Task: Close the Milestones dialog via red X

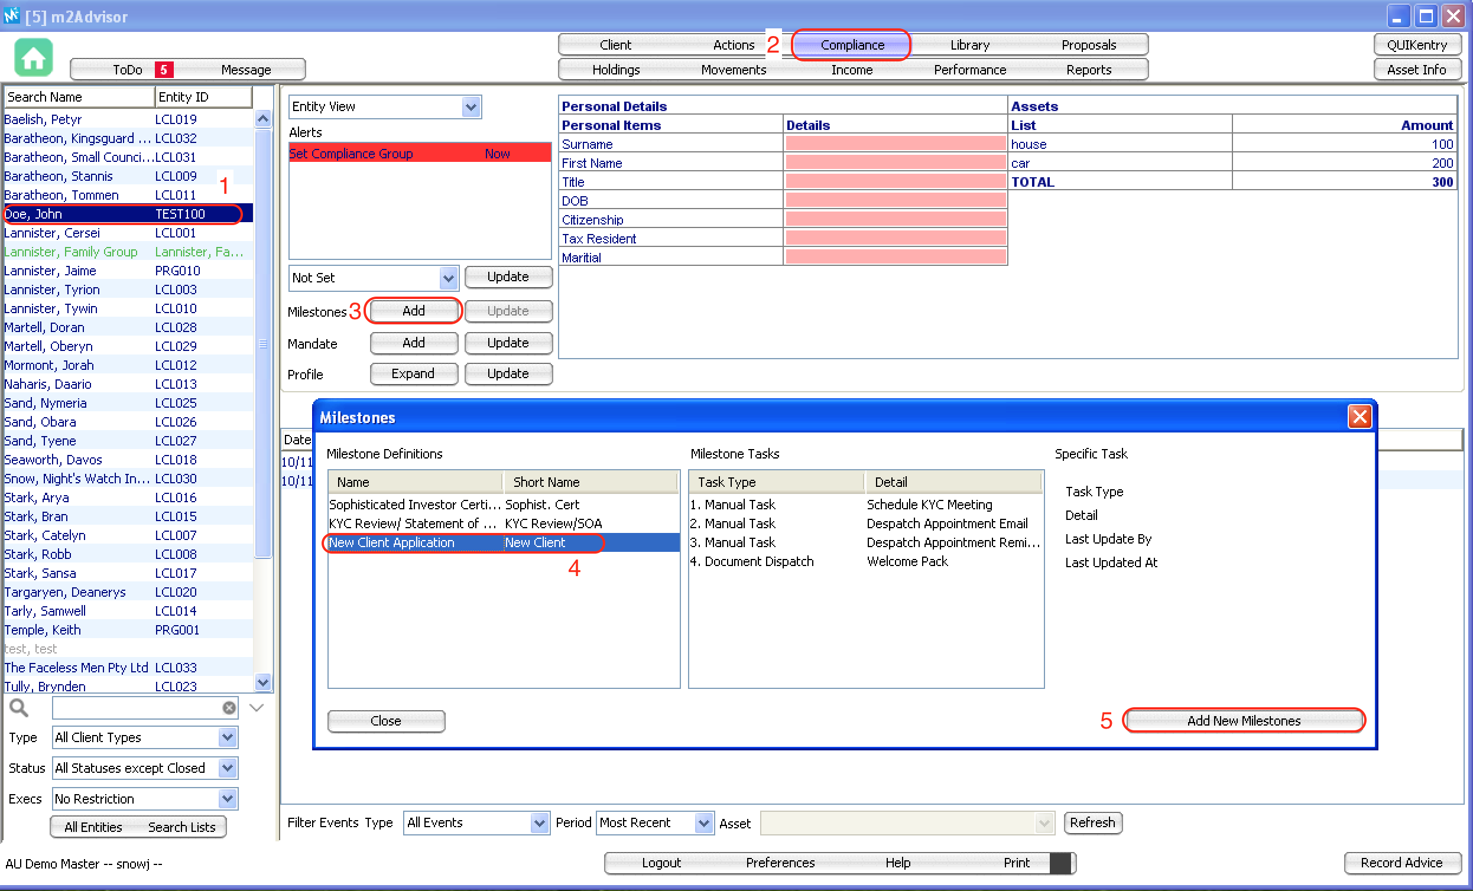Action: [1360, 417]
